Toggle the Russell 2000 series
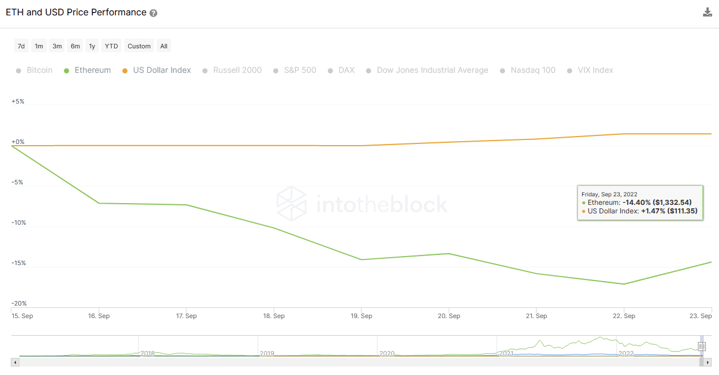Image resolution: width=719 pixels, height=375 pixels. (233, 70)
